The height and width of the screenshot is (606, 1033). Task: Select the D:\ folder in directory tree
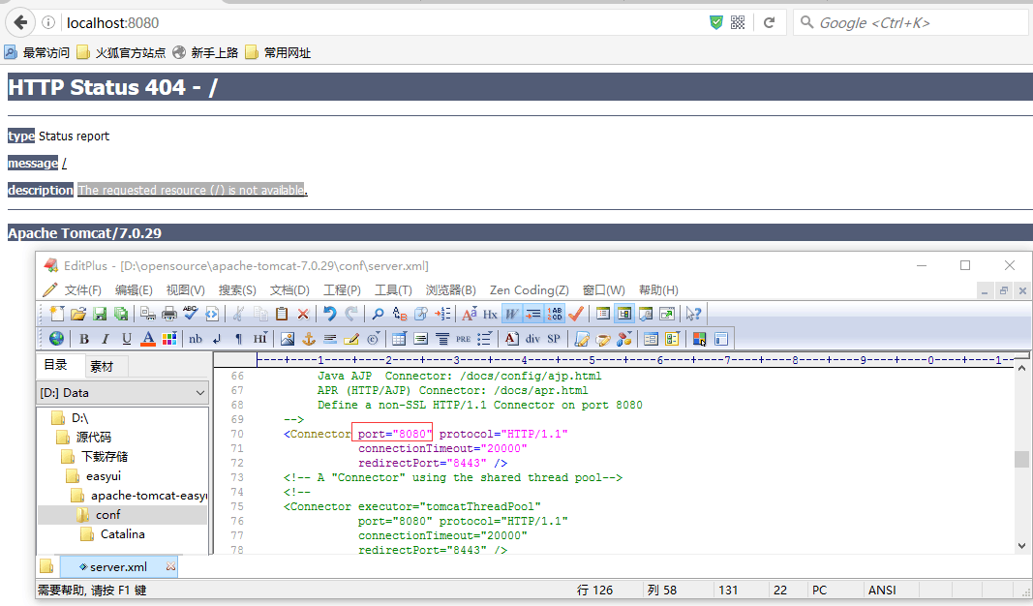pos(79,418)
